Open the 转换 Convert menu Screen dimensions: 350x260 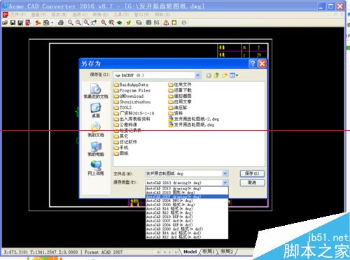[101, 15]
